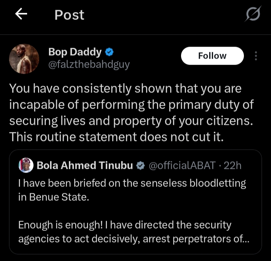Screen dimensions: 271x261
Task: Tap the 'This routine statement' sentence
Action: (116, 137)
